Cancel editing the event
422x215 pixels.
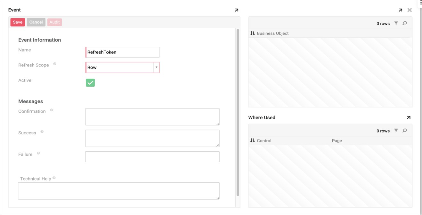pos(36,22)
